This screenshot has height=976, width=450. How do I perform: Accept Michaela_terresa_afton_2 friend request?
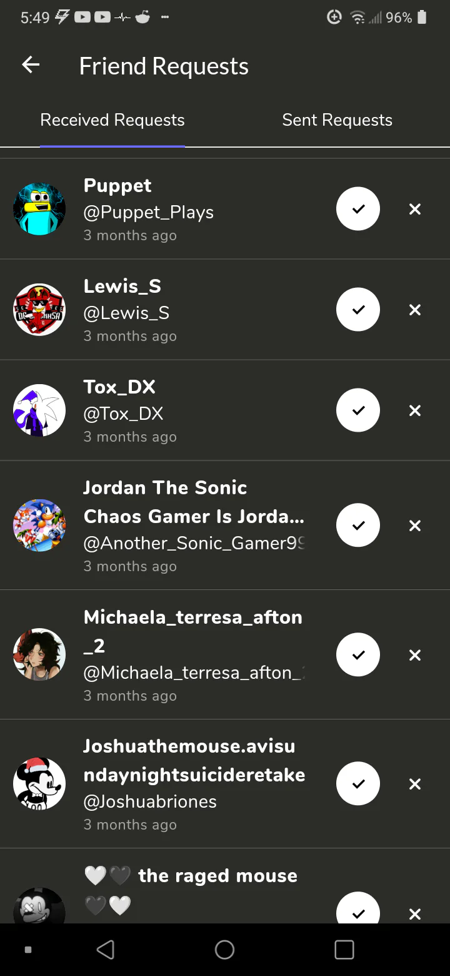[358, 655]
